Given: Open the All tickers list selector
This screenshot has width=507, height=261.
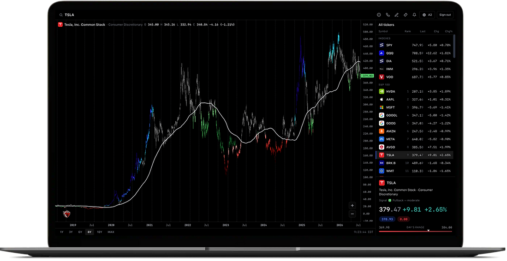Looking at the screenshot, I should click(x=387, y=25).
